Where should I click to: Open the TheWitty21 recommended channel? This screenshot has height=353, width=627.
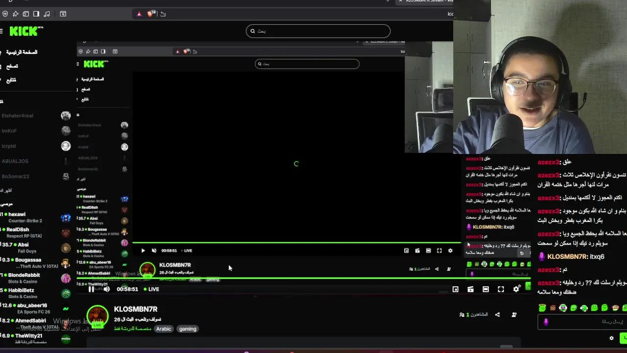coord(36,338)
